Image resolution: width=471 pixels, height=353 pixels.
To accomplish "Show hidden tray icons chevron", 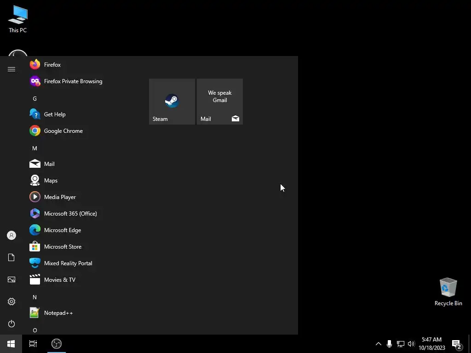I will pos(379,344).
